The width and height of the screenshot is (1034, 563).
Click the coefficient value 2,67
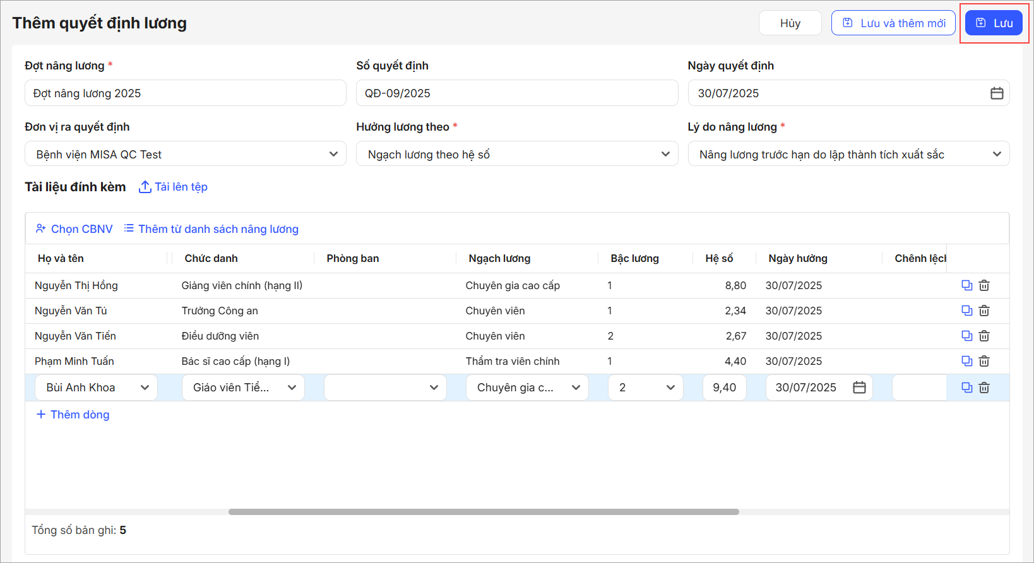coord(735,336)
